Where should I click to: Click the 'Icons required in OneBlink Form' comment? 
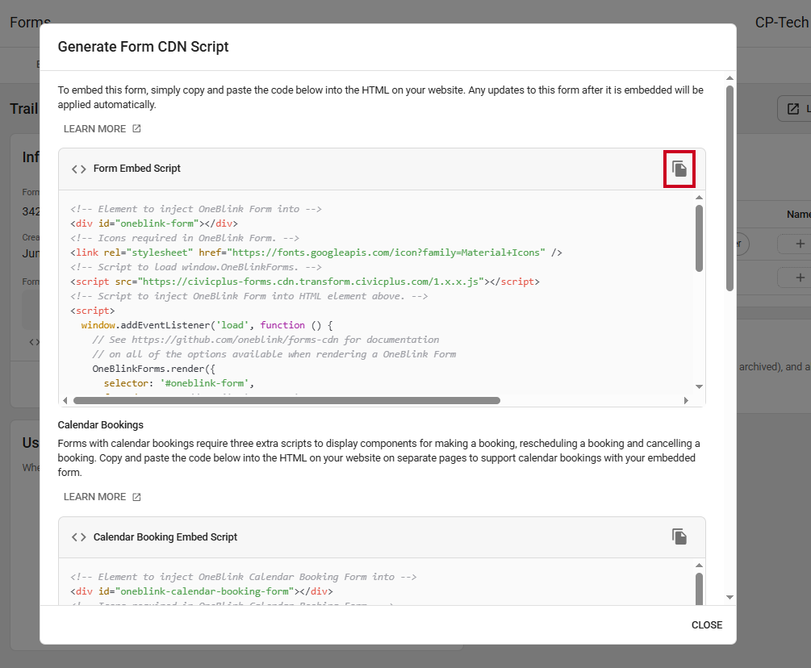185,238
